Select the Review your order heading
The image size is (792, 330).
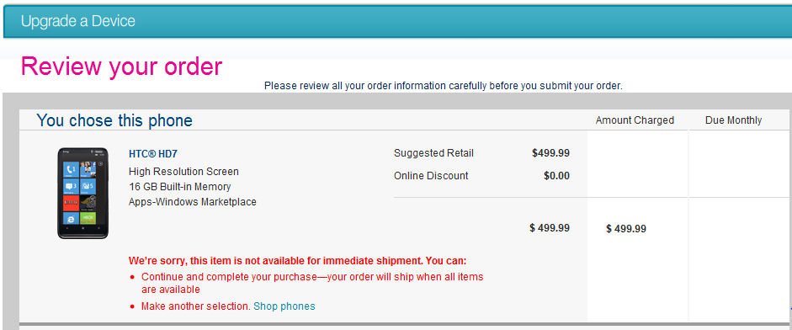pyautogui.click(x=122, y=67)
